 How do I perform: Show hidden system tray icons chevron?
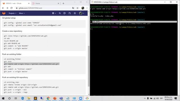click(x=145, y=98)
